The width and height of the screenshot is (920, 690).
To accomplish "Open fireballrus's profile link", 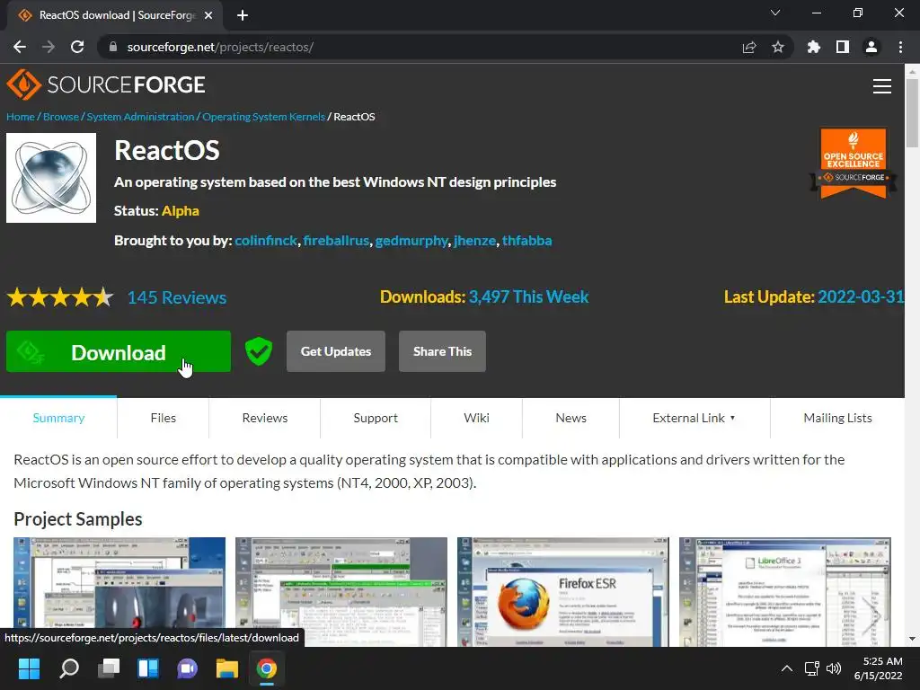I will click(336, 241).
